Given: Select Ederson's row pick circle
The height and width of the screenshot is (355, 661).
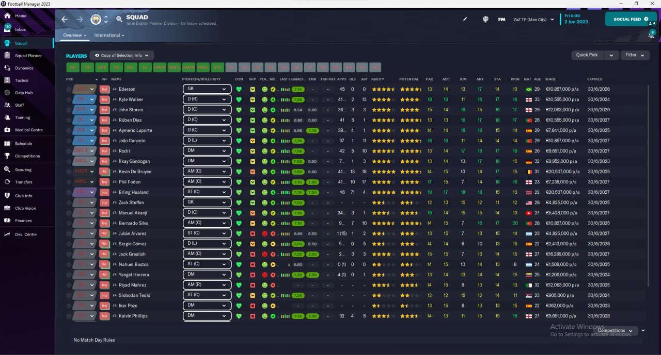Looking at the screenshot, I should click(69, 89).
